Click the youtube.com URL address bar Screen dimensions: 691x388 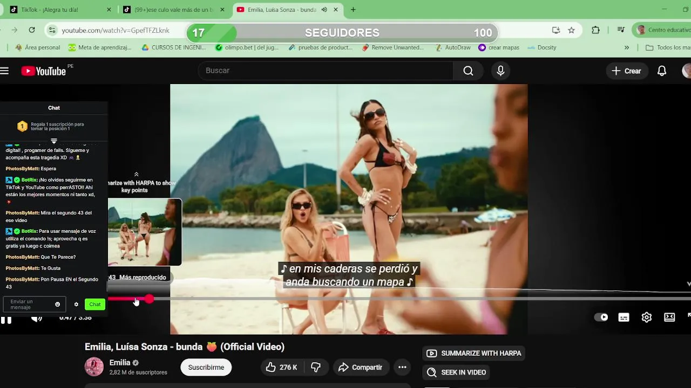[x=116, y=31]
